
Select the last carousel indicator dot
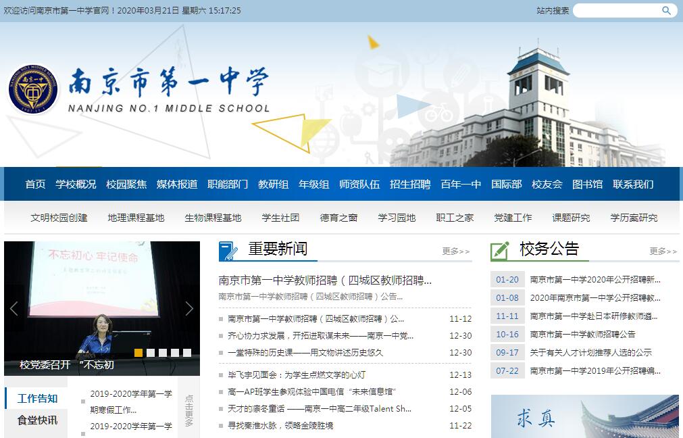point(187,353)
